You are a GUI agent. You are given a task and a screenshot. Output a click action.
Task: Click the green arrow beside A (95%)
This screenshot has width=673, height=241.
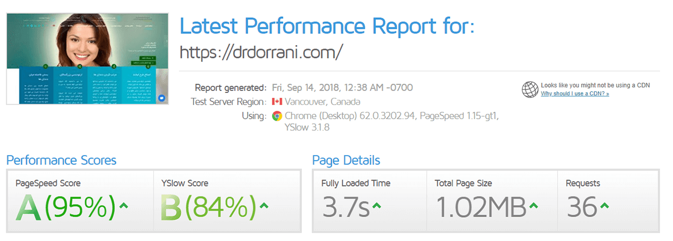(x=123, y=206)
